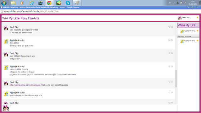Click the text 'dime que aria pia que yo no'
Image resolution: width=201 pixels, height=113 pixels.
[21, 46]
